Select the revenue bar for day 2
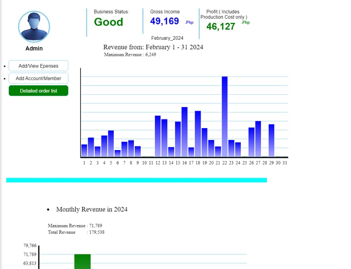 point(91,147)
